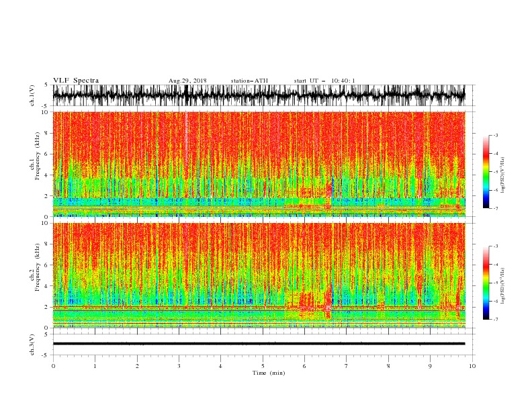Click the "station=ATH" header label
Screen dimensions: 532x411
coord(249,81)
